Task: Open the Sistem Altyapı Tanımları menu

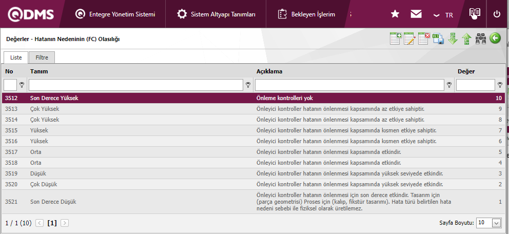Action: [216, 14]
